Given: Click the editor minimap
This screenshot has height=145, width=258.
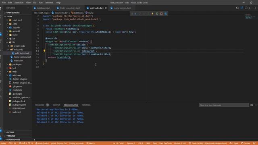Looking at the screenshot, I should [x=250, y=17].
